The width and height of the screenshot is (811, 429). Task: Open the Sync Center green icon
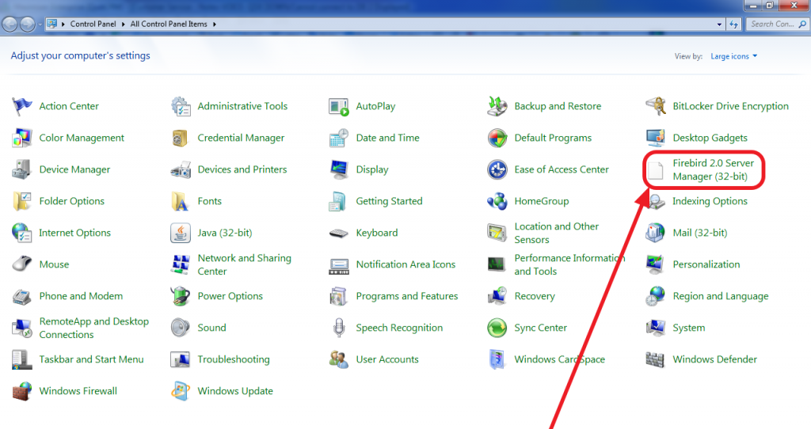coord(497,328)
